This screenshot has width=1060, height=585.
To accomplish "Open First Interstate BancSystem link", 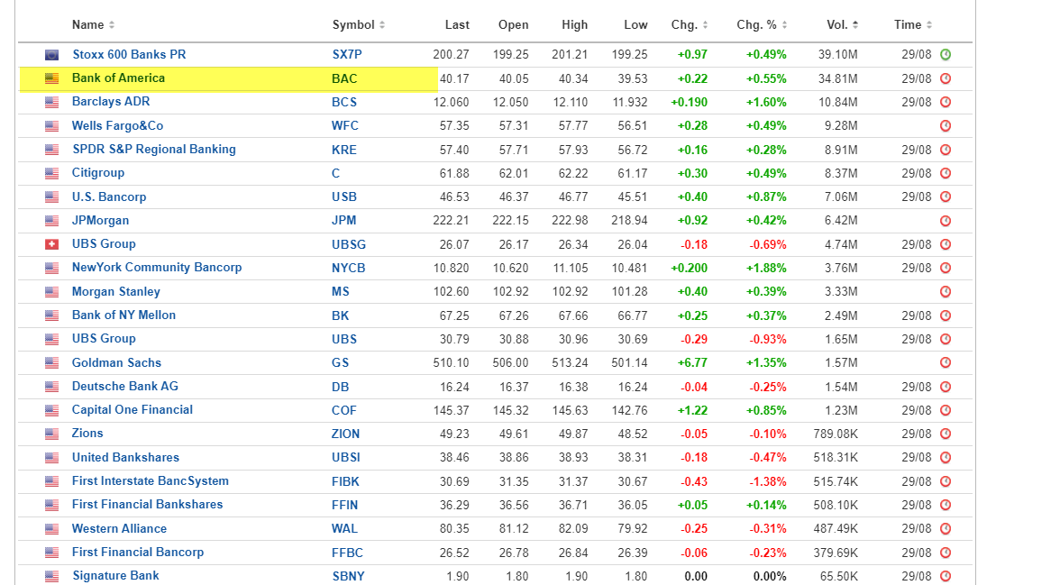I will point(150,481).
